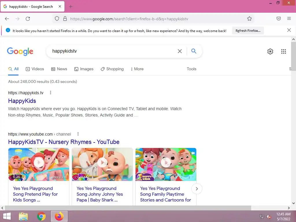
Task: Dismiss the Firefox refresh notification bar
Action: pyautogui.click(x=289, y=30)
